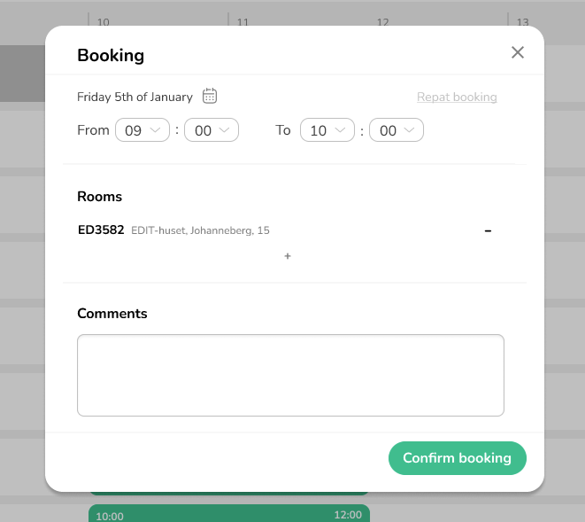Viewport: 585px width, 522px height.
Task: Focus the Comments text box
Action: point(290,375)
